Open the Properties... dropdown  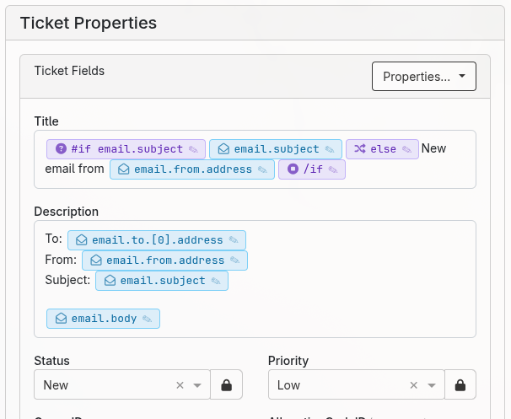pos(423,77)
